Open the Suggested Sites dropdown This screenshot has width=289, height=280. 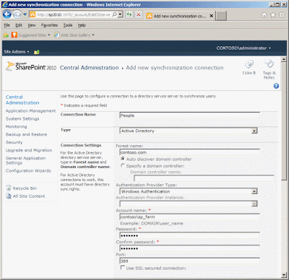[x=31, y=35]
